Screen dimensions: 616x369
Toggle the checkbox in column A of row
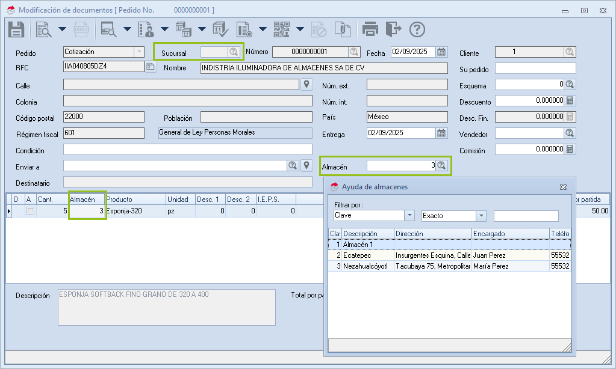30,211
